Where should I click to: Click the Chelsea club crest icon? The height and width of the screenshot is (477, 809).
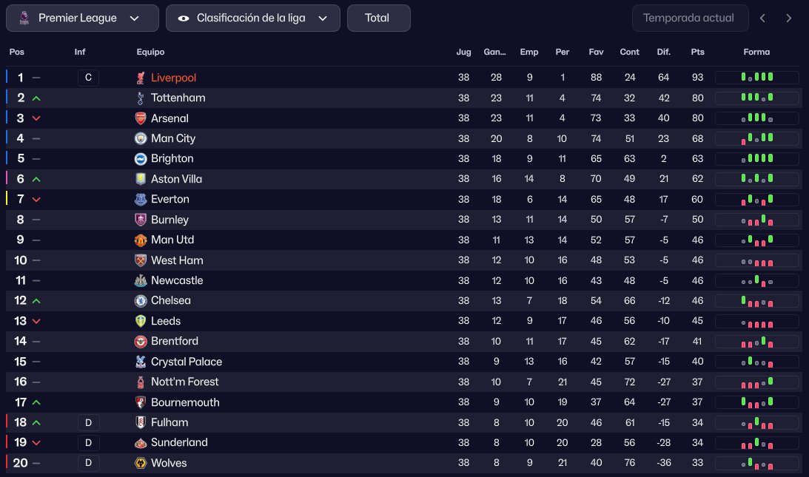141,301
